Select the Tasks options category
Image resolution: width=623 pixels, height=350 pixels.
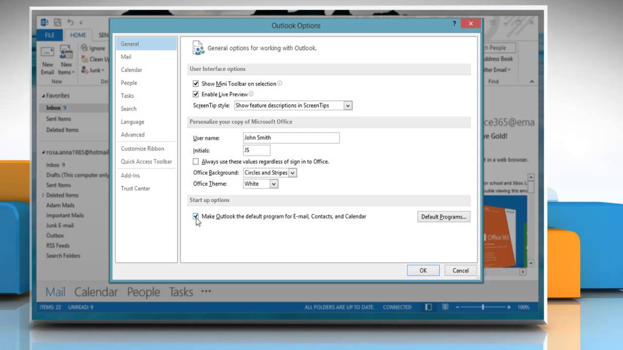tap(146, 96)
